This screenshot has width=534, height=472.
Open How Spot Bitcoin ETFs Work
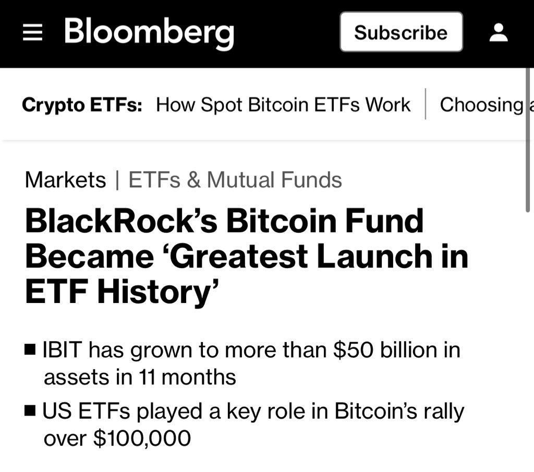(283, 105)
